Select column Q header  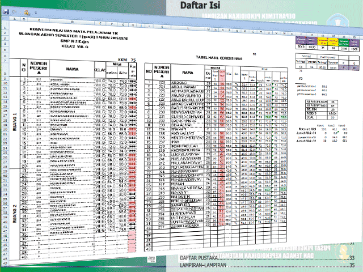point(237,31)
